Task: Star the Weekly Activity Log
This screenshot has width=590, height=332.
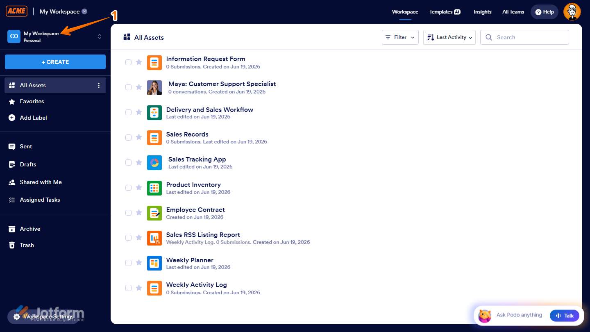Action: [139, 288]
